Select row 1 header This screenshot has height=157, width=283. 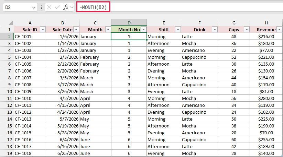click(7, 30)
